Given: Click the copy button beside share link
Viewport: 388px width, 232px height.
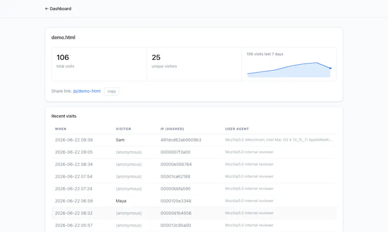Looking at the screenshot, I should point(112,91).
